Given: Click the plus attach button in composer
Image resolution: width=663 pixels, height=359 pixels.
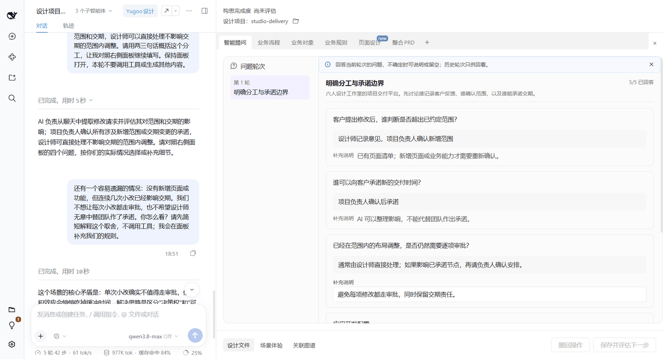Looking at the screenshot, I should pos(41,336).
